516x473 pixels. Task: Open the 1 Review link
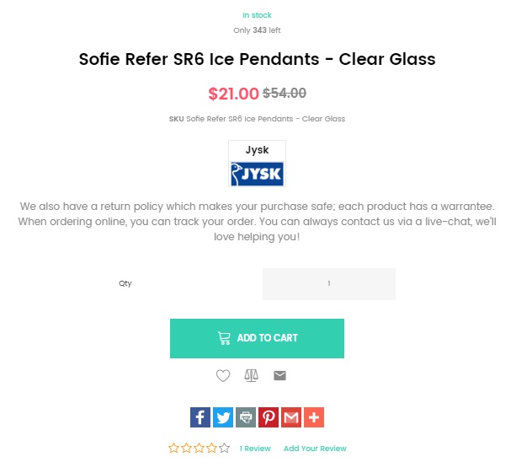pos(255,449)
